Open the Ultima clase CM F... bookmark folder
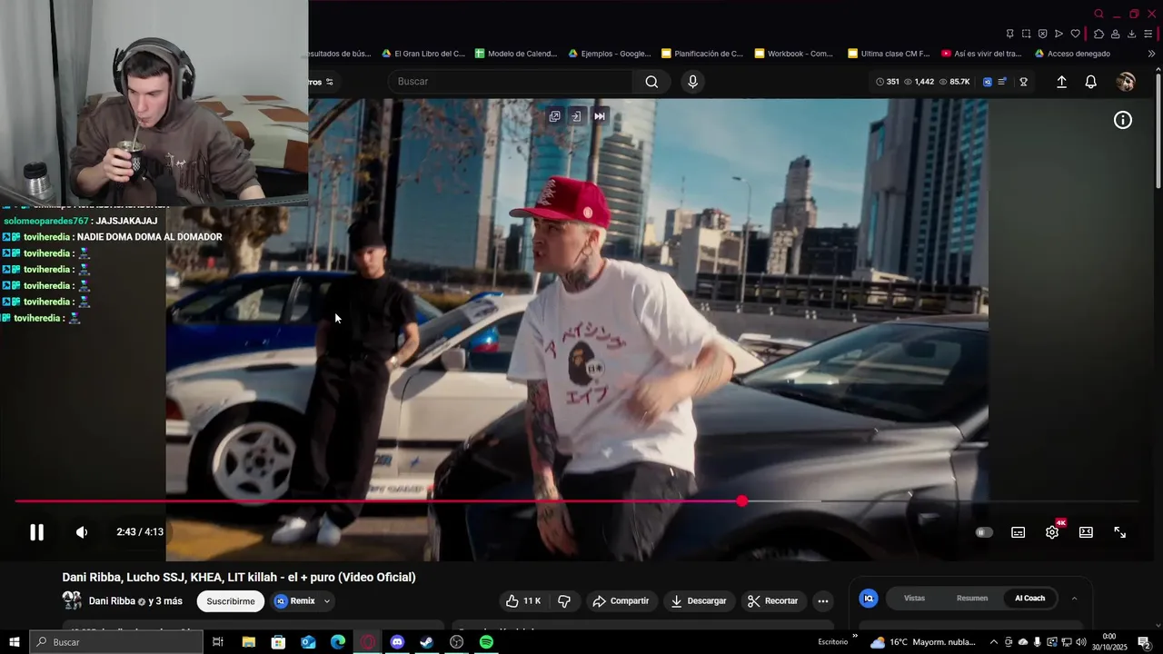1163x654 pixels. [x=889, y=54]
